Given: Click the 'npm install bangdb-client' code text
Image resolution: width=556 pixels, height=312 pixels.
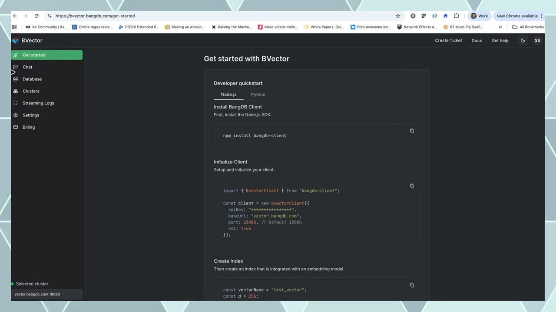Looking at the screenshot, I should 255,136.
